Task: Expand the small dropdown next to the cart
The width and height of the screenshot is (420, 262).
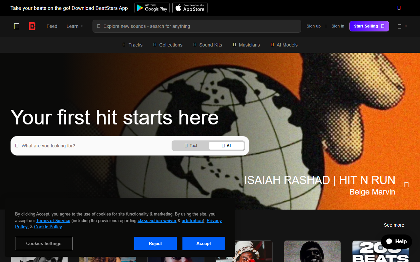Action: click(406, 26)
